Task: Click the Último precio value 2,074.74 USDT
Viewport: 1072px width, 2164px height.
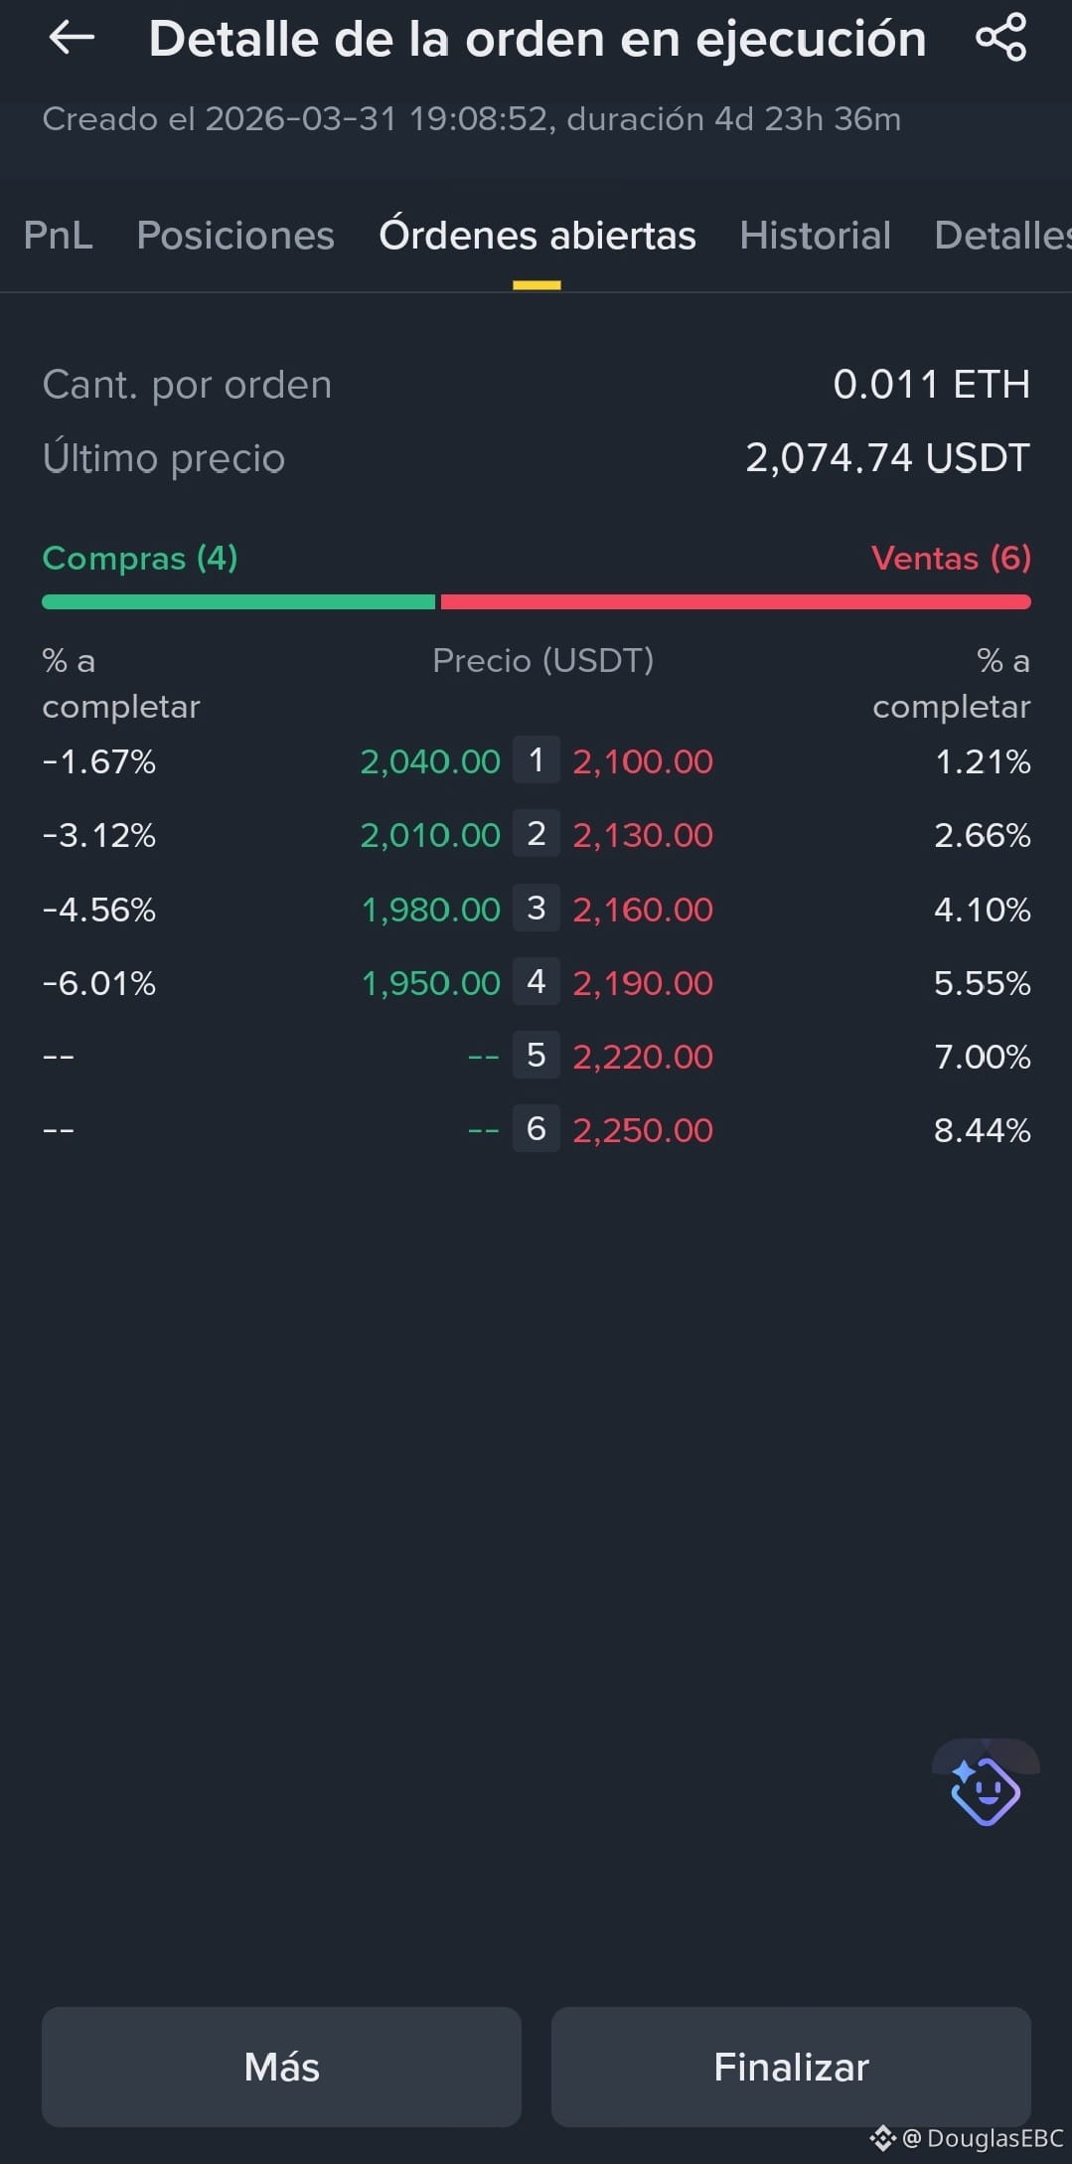Action: [887, 458]
